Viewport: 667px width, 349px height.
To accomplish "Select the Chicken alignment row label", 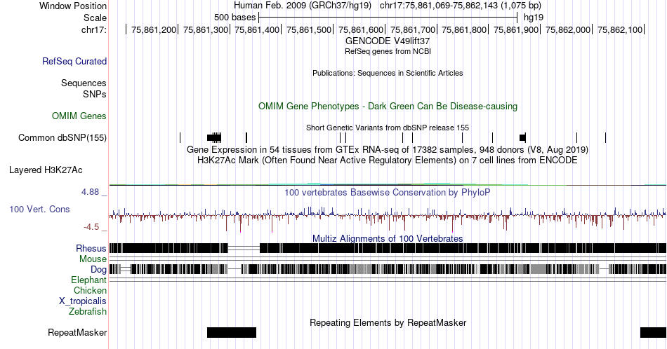I will pos(90,290).
